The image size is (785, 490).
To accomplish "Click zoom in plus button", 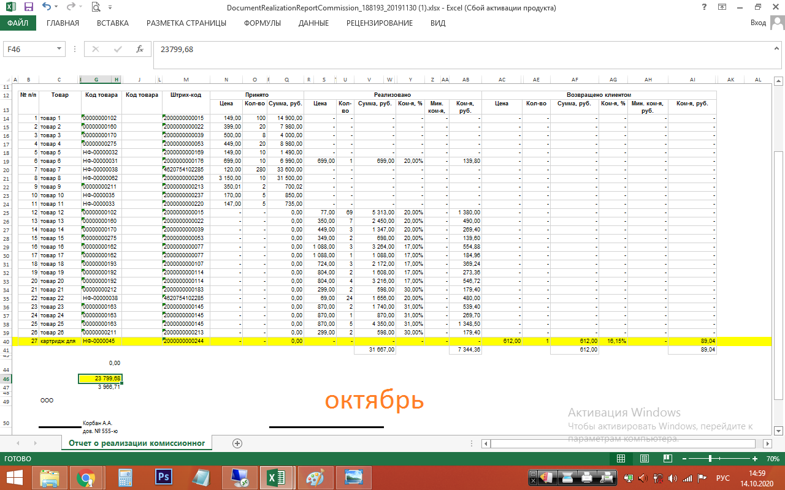I will pos(756,459).
